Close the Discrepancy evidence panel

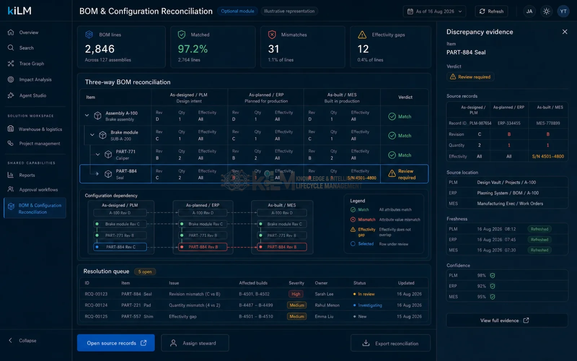tap(565, 32)
